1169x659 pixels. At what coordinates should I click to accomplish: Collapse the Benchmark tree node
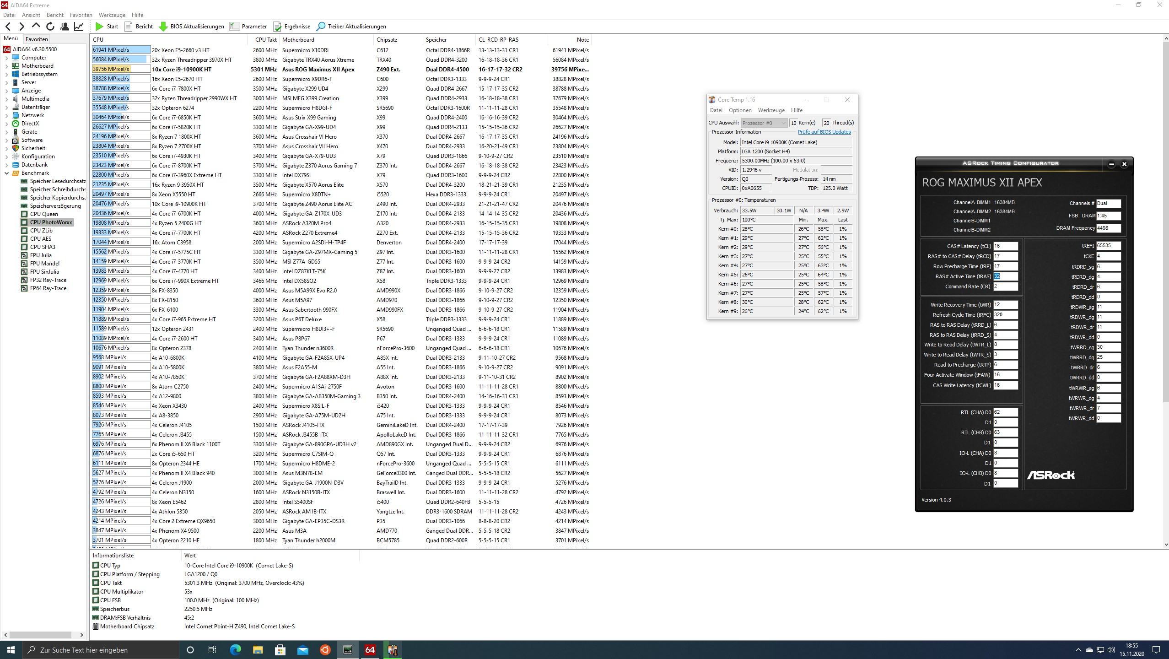[6, 173]
